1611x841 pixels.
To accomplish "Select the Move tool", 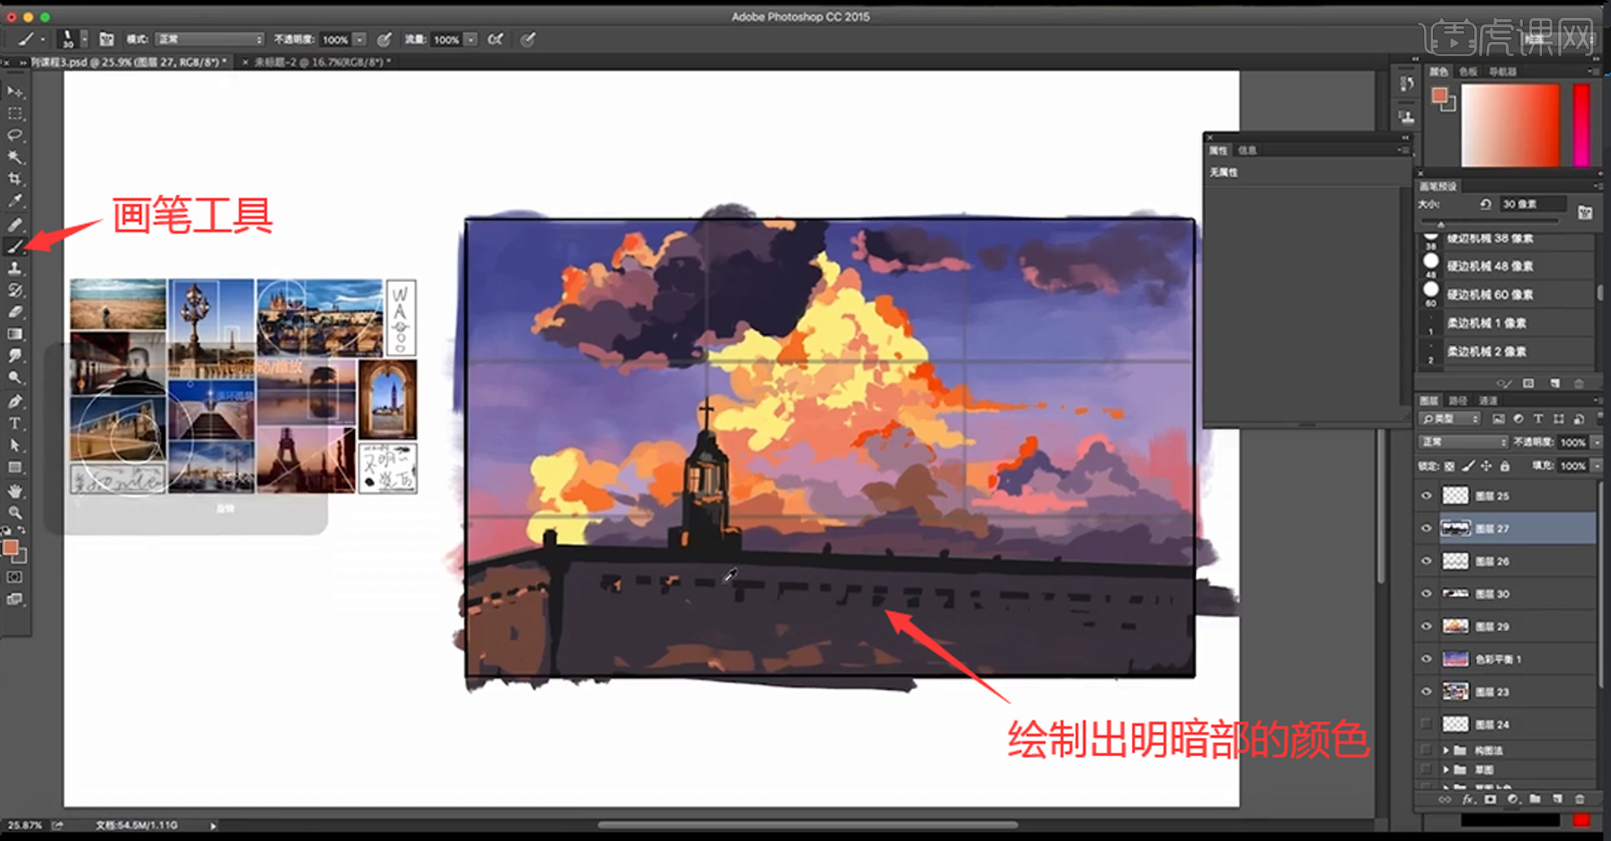I will click(x=15, y=91).
